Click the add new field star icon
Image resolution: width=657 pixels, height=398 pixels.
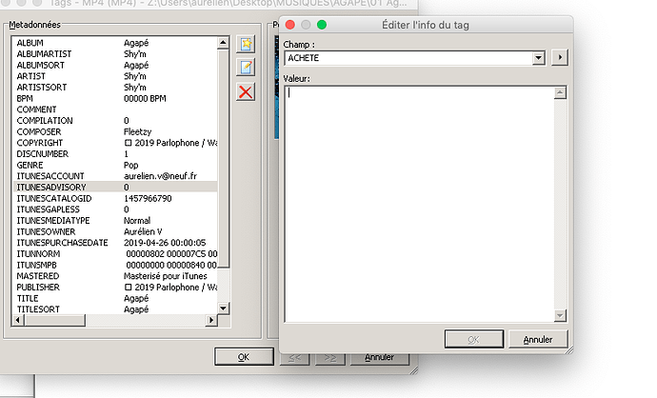click(246, 44)
